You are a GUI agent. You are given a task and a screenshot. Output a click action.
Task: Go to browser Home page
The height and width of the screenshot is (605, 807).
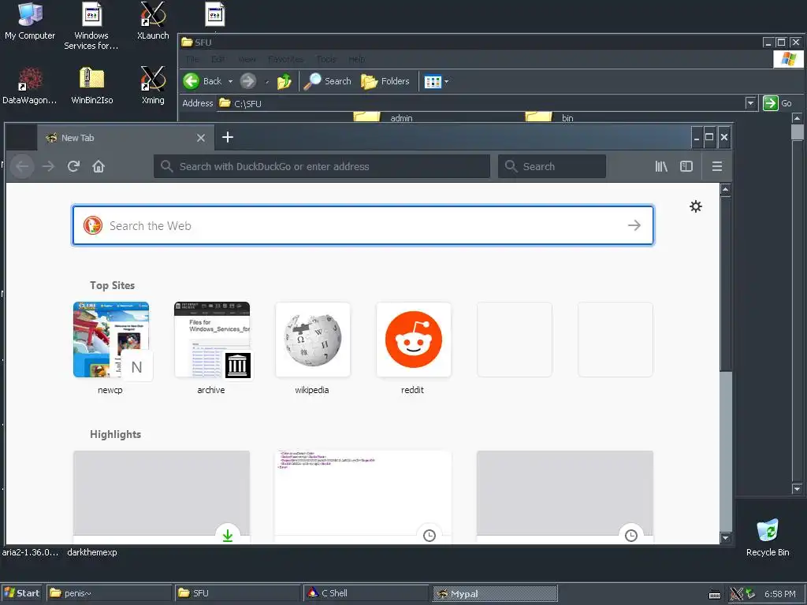(99, 166)
